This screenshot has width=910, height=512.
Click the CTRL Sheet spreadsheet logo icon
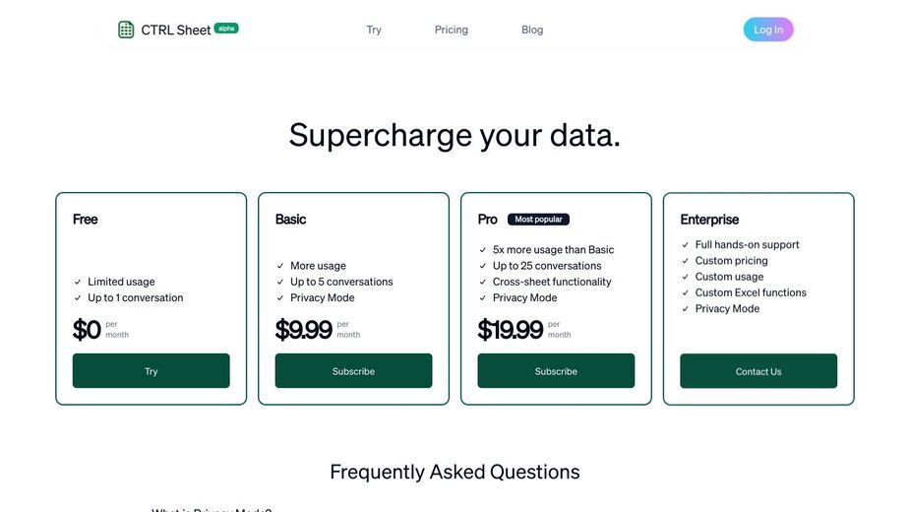pos(126,30)
